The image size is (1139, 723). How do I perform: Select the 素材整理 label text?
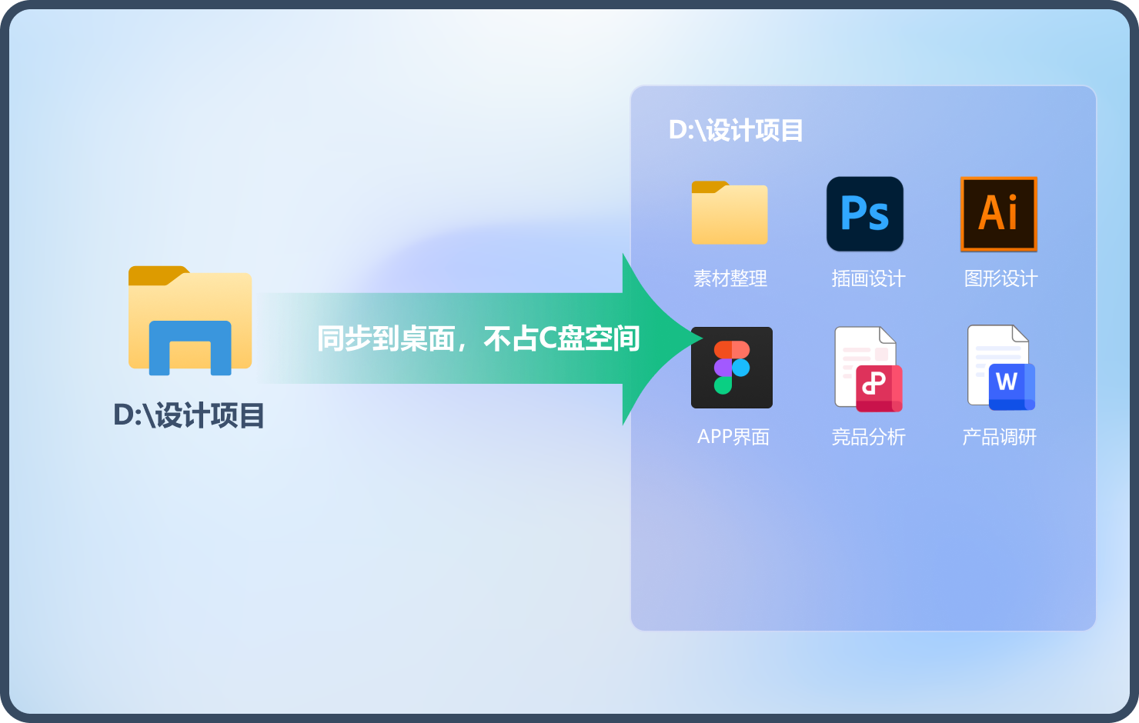730,278
